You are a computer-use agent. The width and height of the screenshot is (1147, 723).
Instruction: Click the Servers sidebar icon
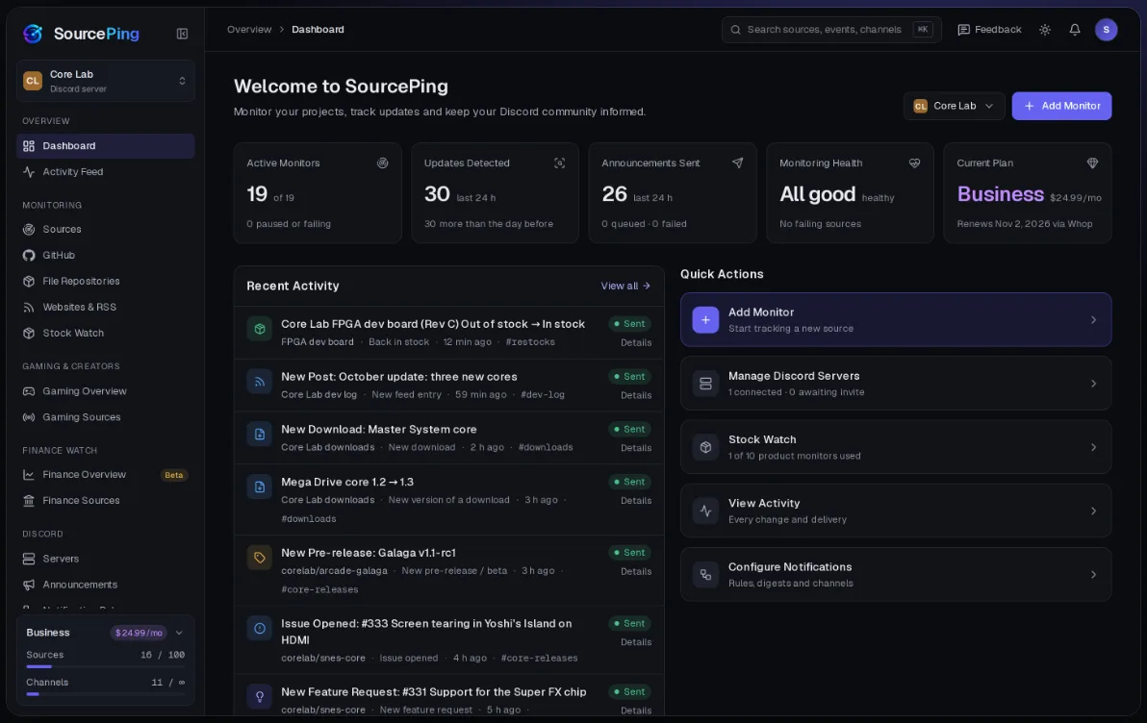pos(29,560)
